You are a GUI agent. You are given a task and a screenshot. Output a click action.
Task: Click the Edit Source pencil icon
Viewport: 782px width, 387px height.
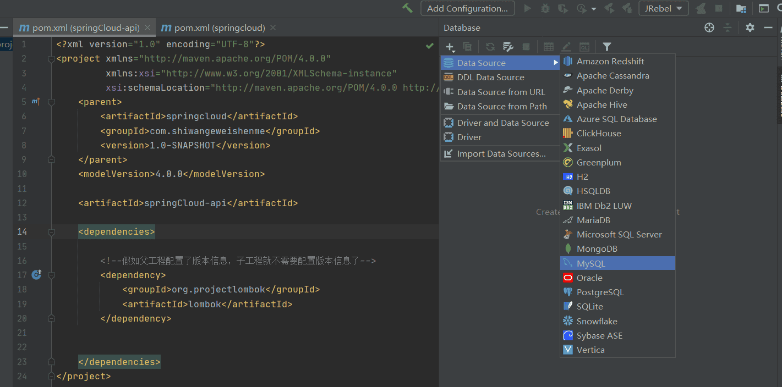pos(566,47)
